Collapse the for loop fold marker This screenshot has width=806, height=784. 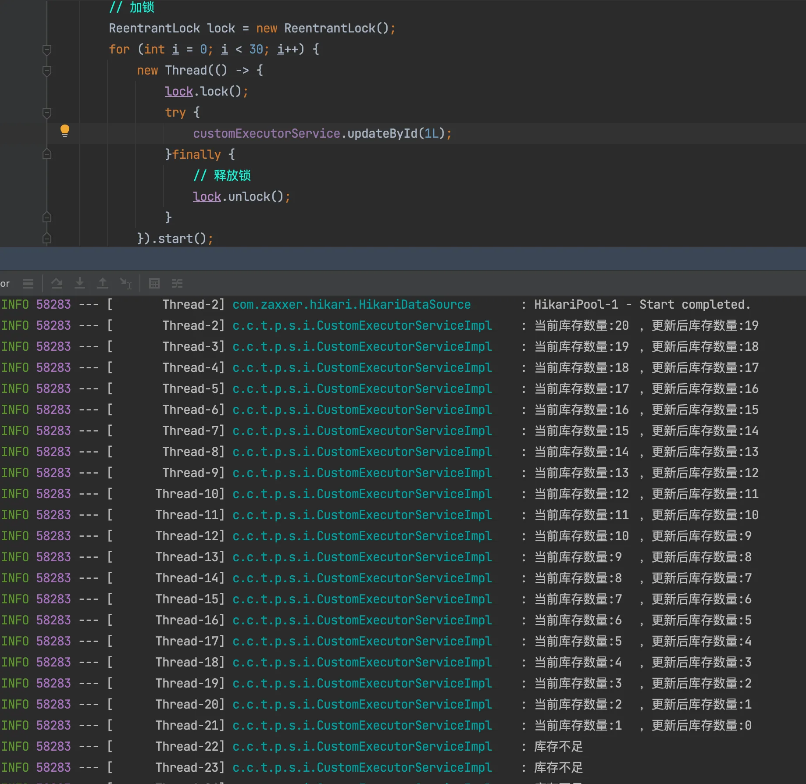pos(47,50)
